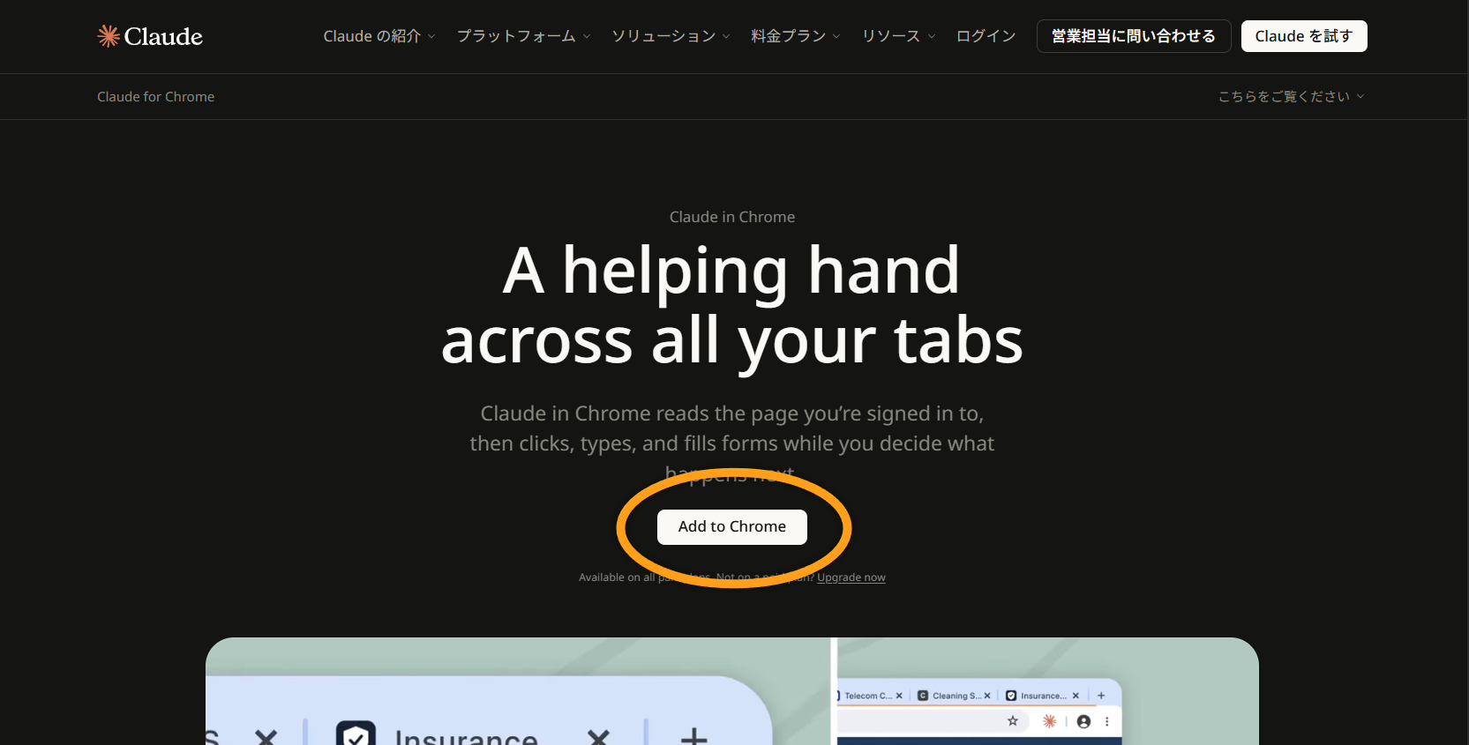Switch to the Cleaning S... tab in the mockup
This screenshot has height=745, width=1469.
[956, 696]
